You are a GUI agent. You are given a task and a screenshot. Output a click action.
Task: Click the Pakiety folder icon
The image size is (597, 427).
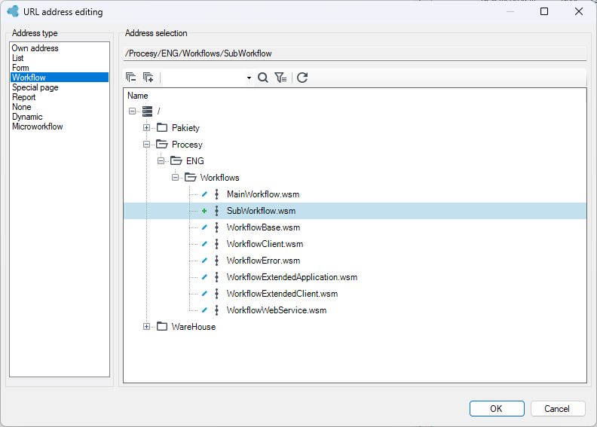162,127
